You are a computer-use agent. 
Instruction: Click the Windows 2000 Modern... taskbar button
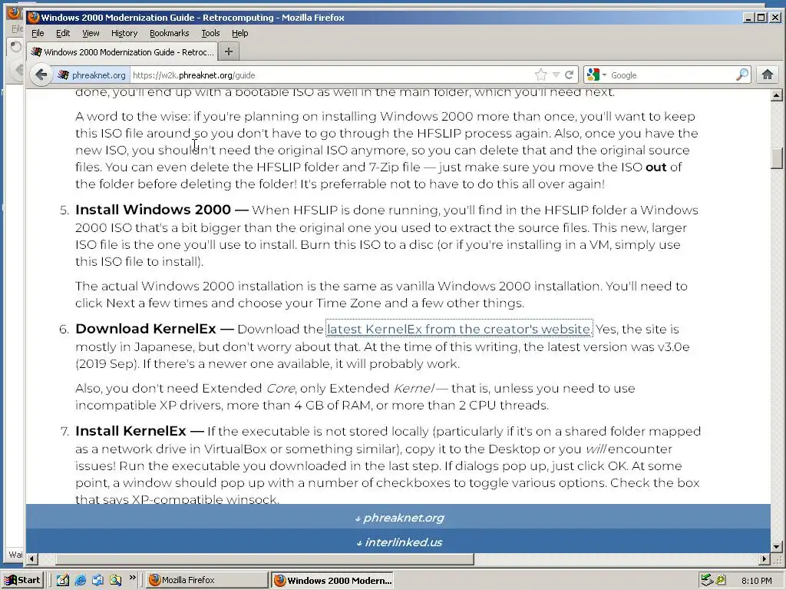332,580
